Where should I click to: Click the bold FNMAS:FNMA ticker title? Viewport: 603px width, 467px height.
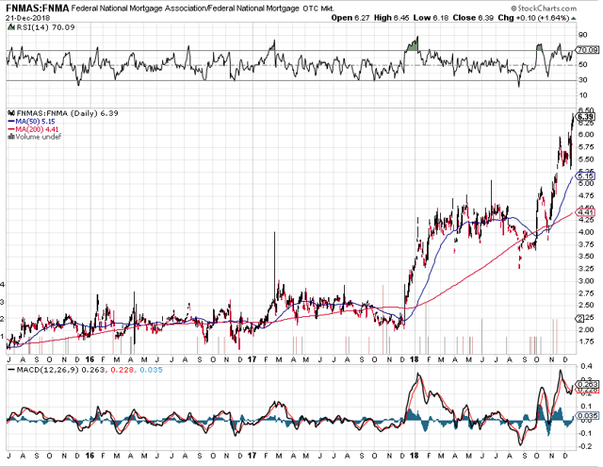coord(38,8)
